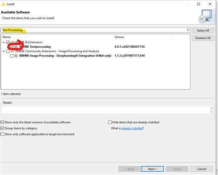
Task: Close the Install window
Action: click(210, 4)
